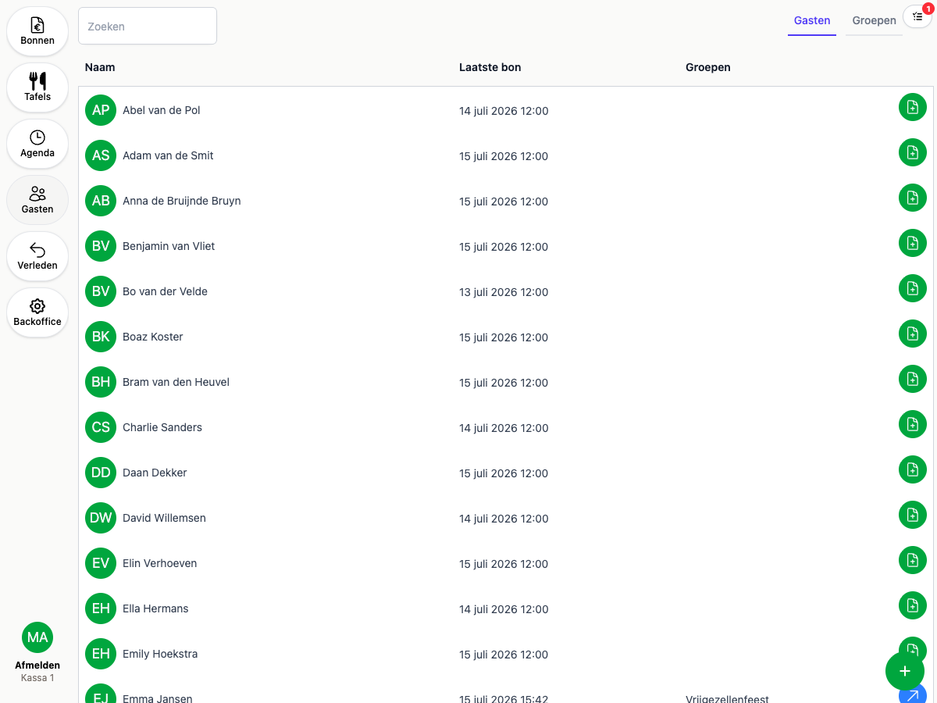
Task: Click the MA user avatar to log out
Action: (37, 637)
